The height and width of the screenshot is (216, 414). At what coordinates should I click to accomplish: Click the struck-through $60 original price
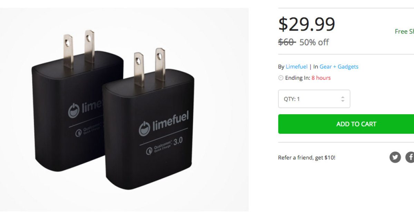(287, 42)
